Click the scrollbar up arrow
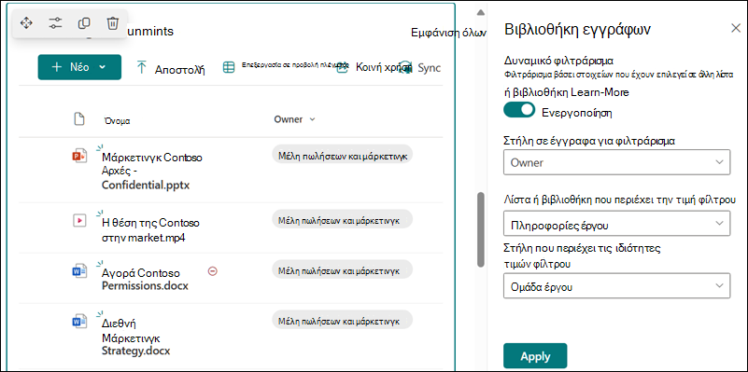 coord(481,12)
